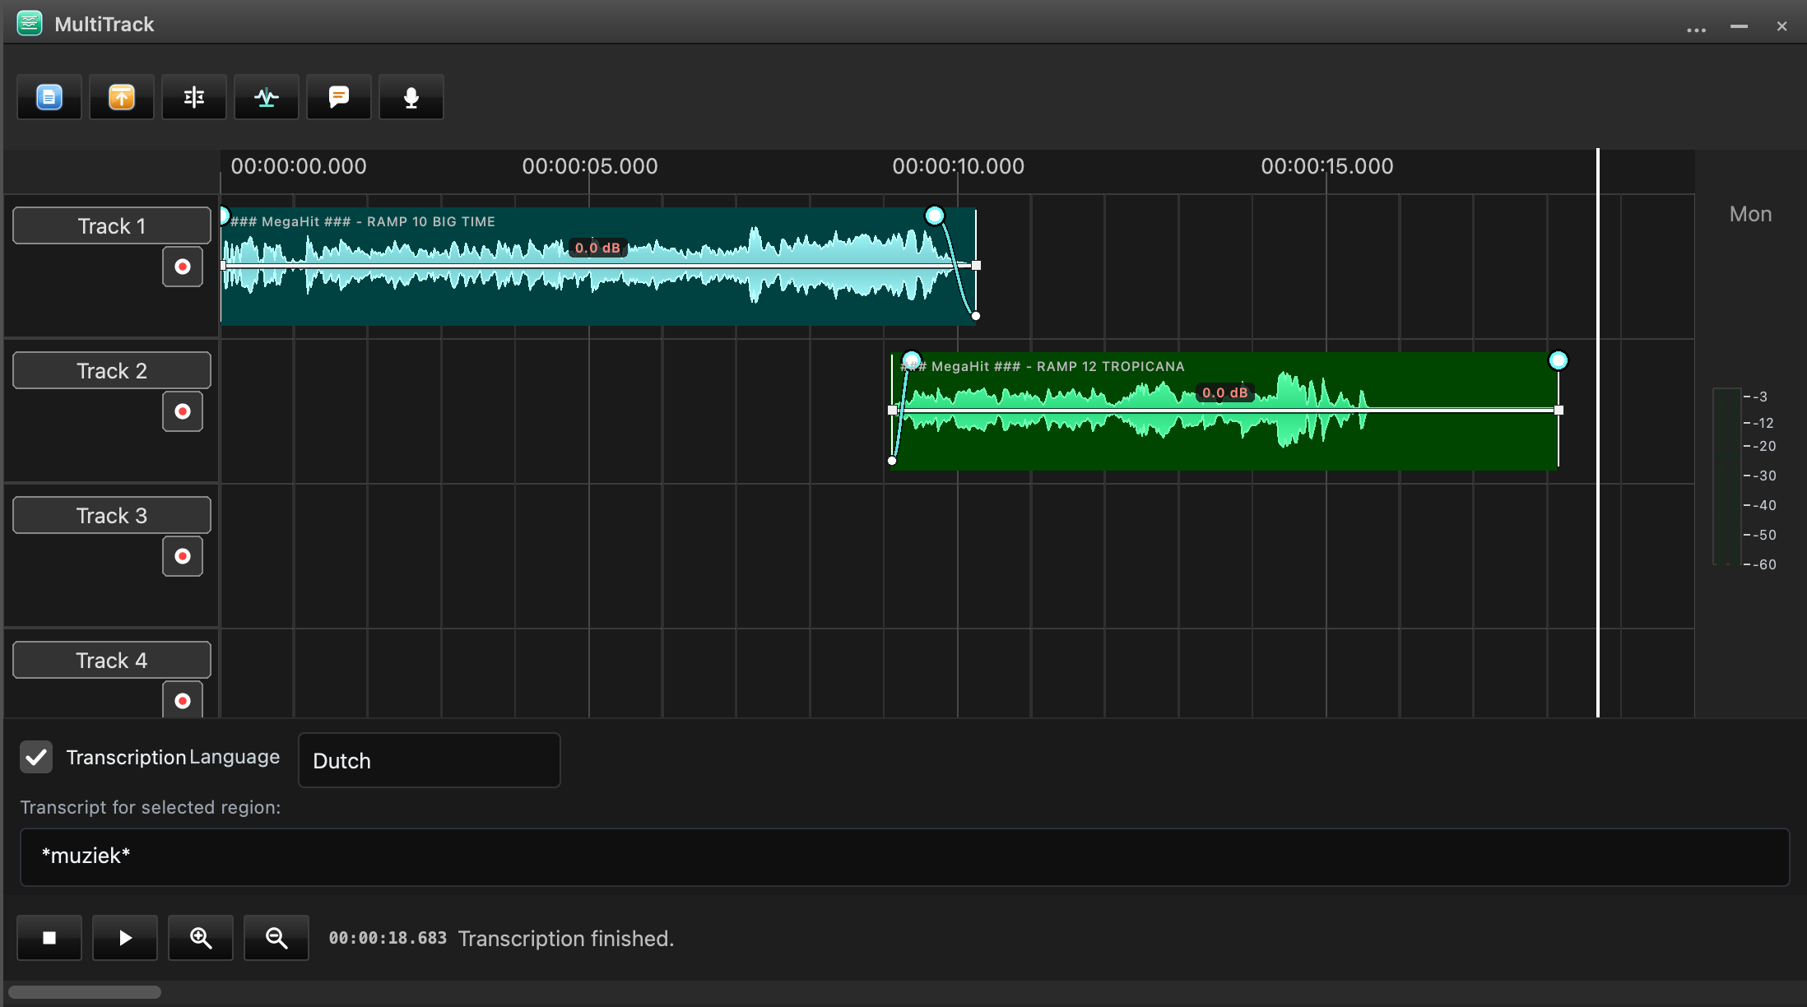Click the Track 1 name button

[x=112, y=225]
